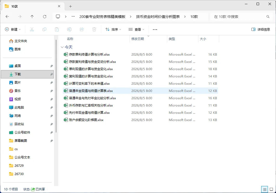Screen dimensions: 276x193
Task: Navigate up one folder level
Action: [32, 17]
